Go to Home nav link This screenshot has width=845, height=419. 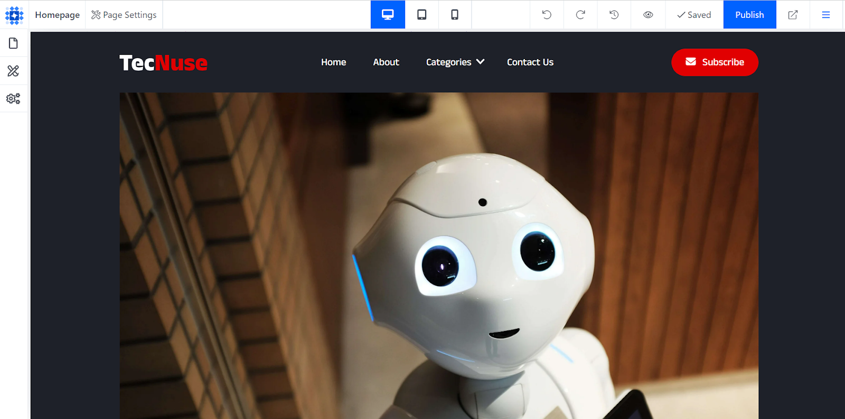click(333, 62)
